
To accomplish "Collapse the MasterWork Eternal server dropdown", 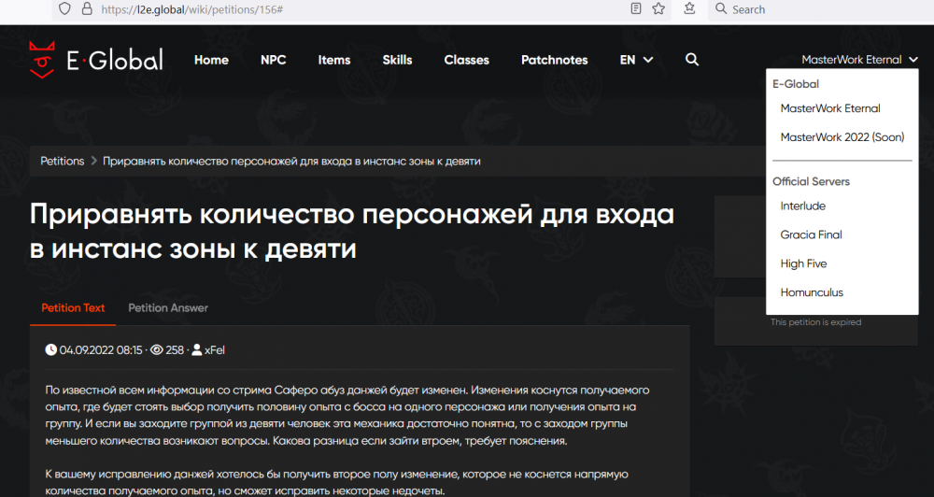I will [859, 60].
